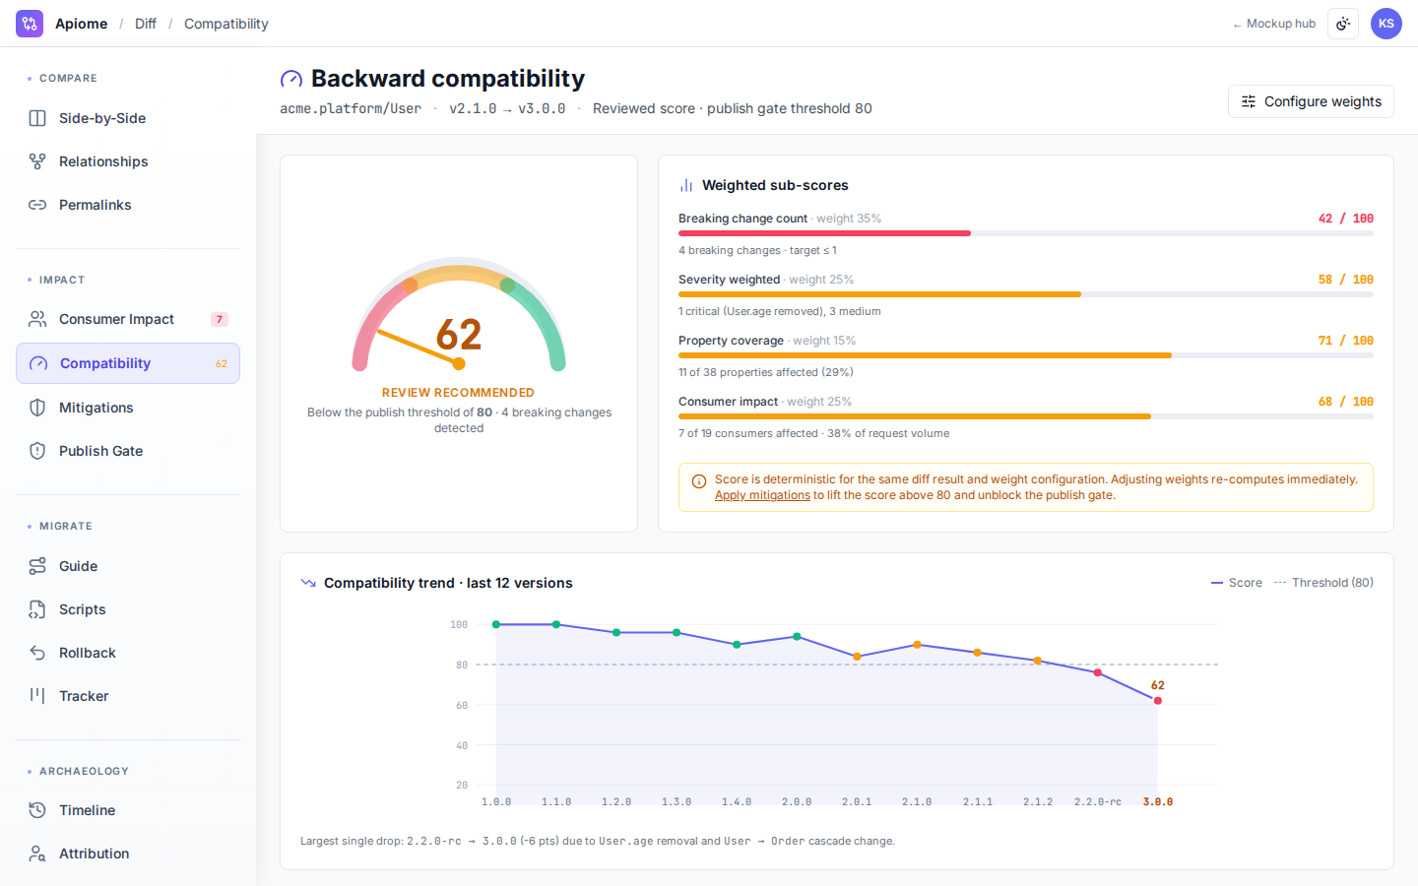The height and width of the screenshot is (886, 1418).
Task: Go to Relationships in sidebar
Action: pos(128,161)
